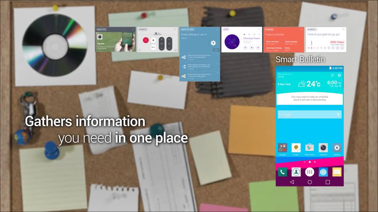Viewport: 378px width, 212px height.
Task: Open the Phone dialer in the dock
Action: click(x=282, y=172)
